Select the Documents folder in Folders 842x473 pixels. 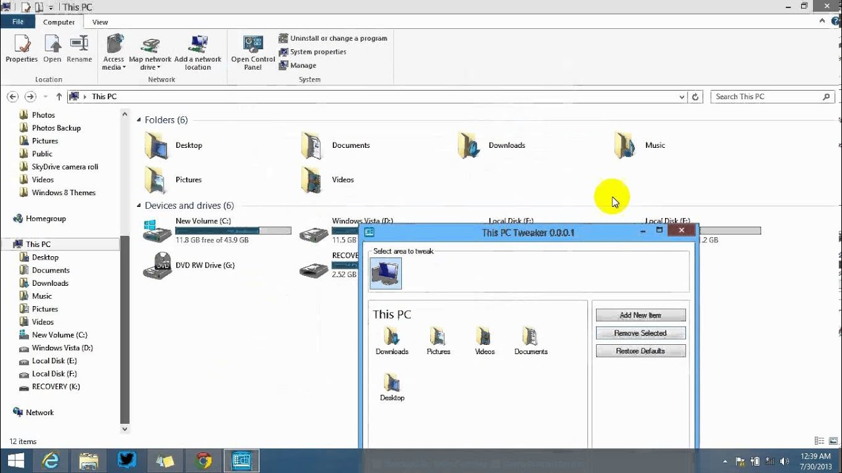(x=335, y=145)
